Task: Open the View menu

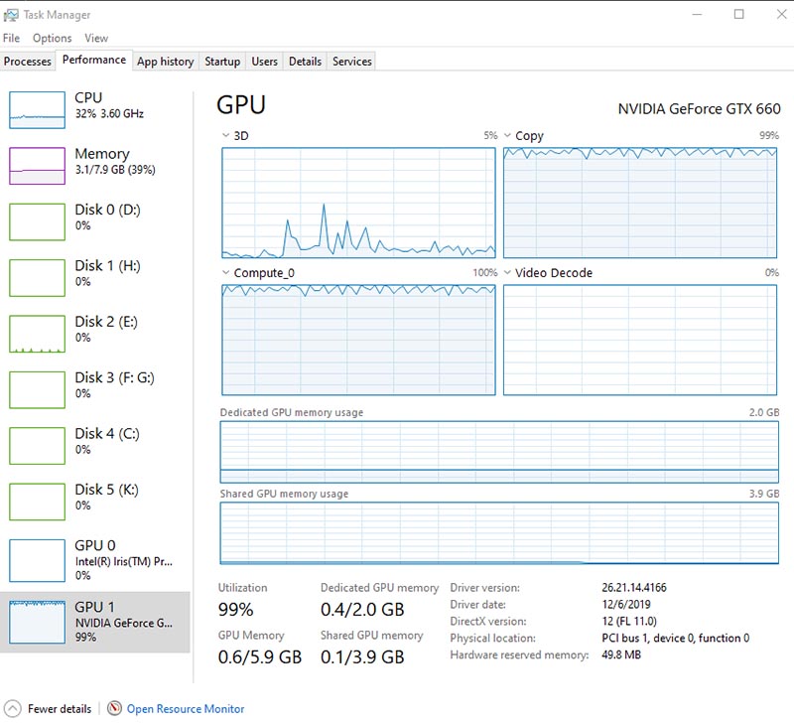Action: (96, 38)
